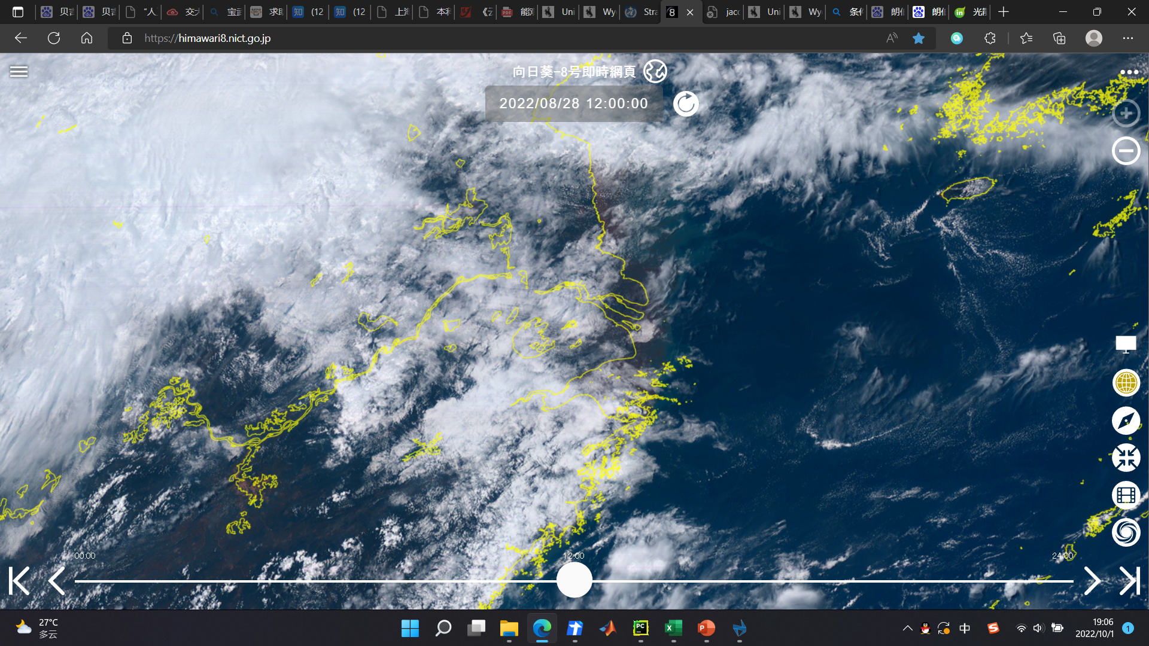Click the monitor display icon on right

click(1126, 344)
